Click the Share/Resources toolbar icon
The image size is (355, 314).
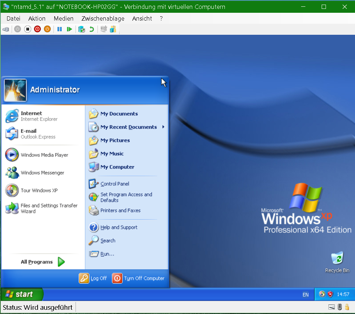tap(113, 29)
